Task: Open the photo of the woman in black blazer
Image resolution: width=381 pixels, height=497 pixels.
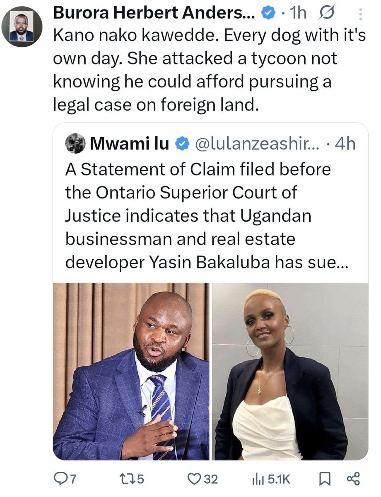Action: pyautogui.click(x=290, y=371)
